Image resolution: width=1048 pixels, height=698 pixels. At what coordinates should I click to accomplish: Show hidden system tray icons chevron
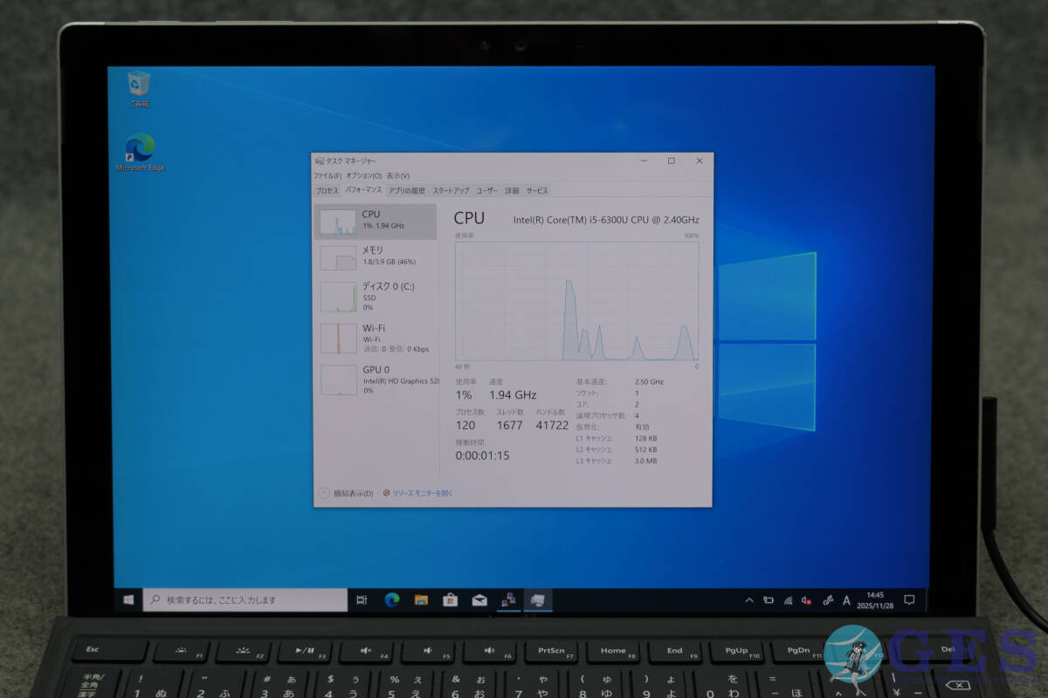[x=748, y=600]
